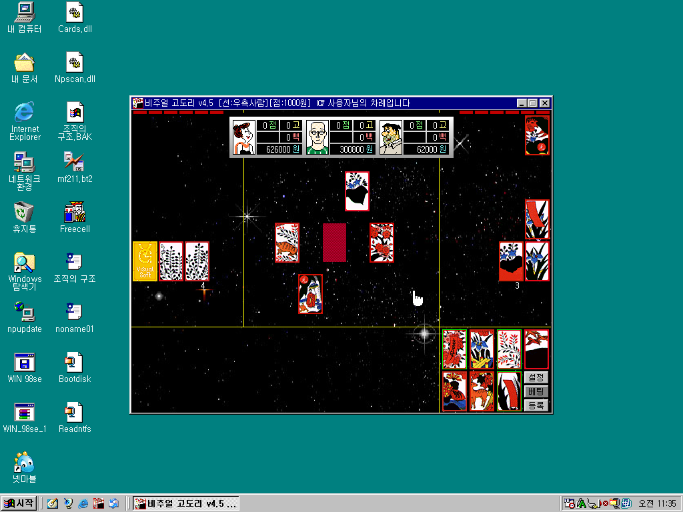Select noname01 document icon

click(75, 317)
